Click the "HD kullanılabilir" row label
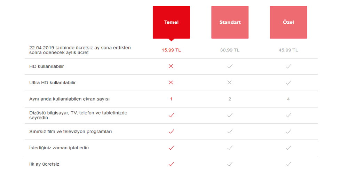This screenshot has width=348, height=174. click(47, 66)
